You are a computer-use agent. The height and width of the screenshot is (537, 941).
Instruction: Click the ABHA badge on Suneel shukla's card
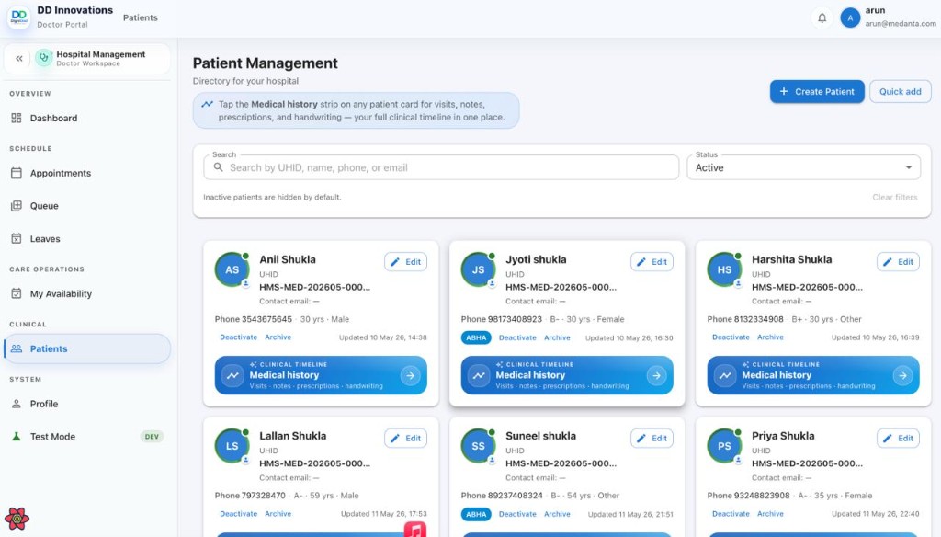476,514
